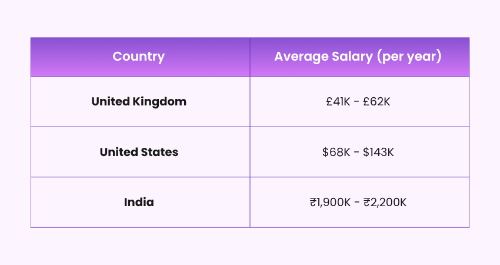Viewport: 500px width, 265px height.
Task: Click the (per year) text in header
Action: pos(409,57)
